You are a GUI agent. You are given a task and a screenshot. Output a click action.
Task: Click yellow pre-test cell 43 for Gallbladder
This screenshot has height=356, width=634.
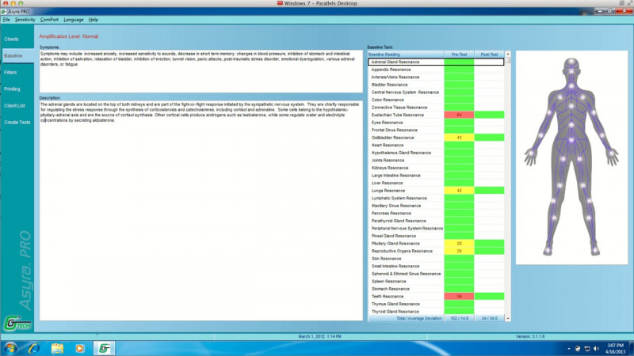[x=459, y=138]
